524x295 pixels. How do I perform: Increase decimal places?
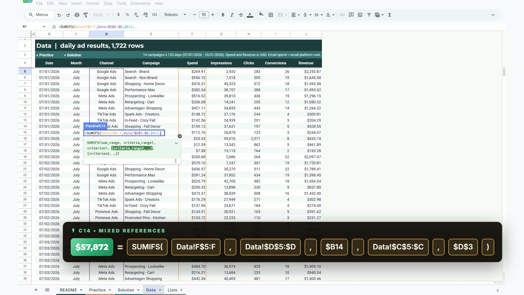coord(145,15)
